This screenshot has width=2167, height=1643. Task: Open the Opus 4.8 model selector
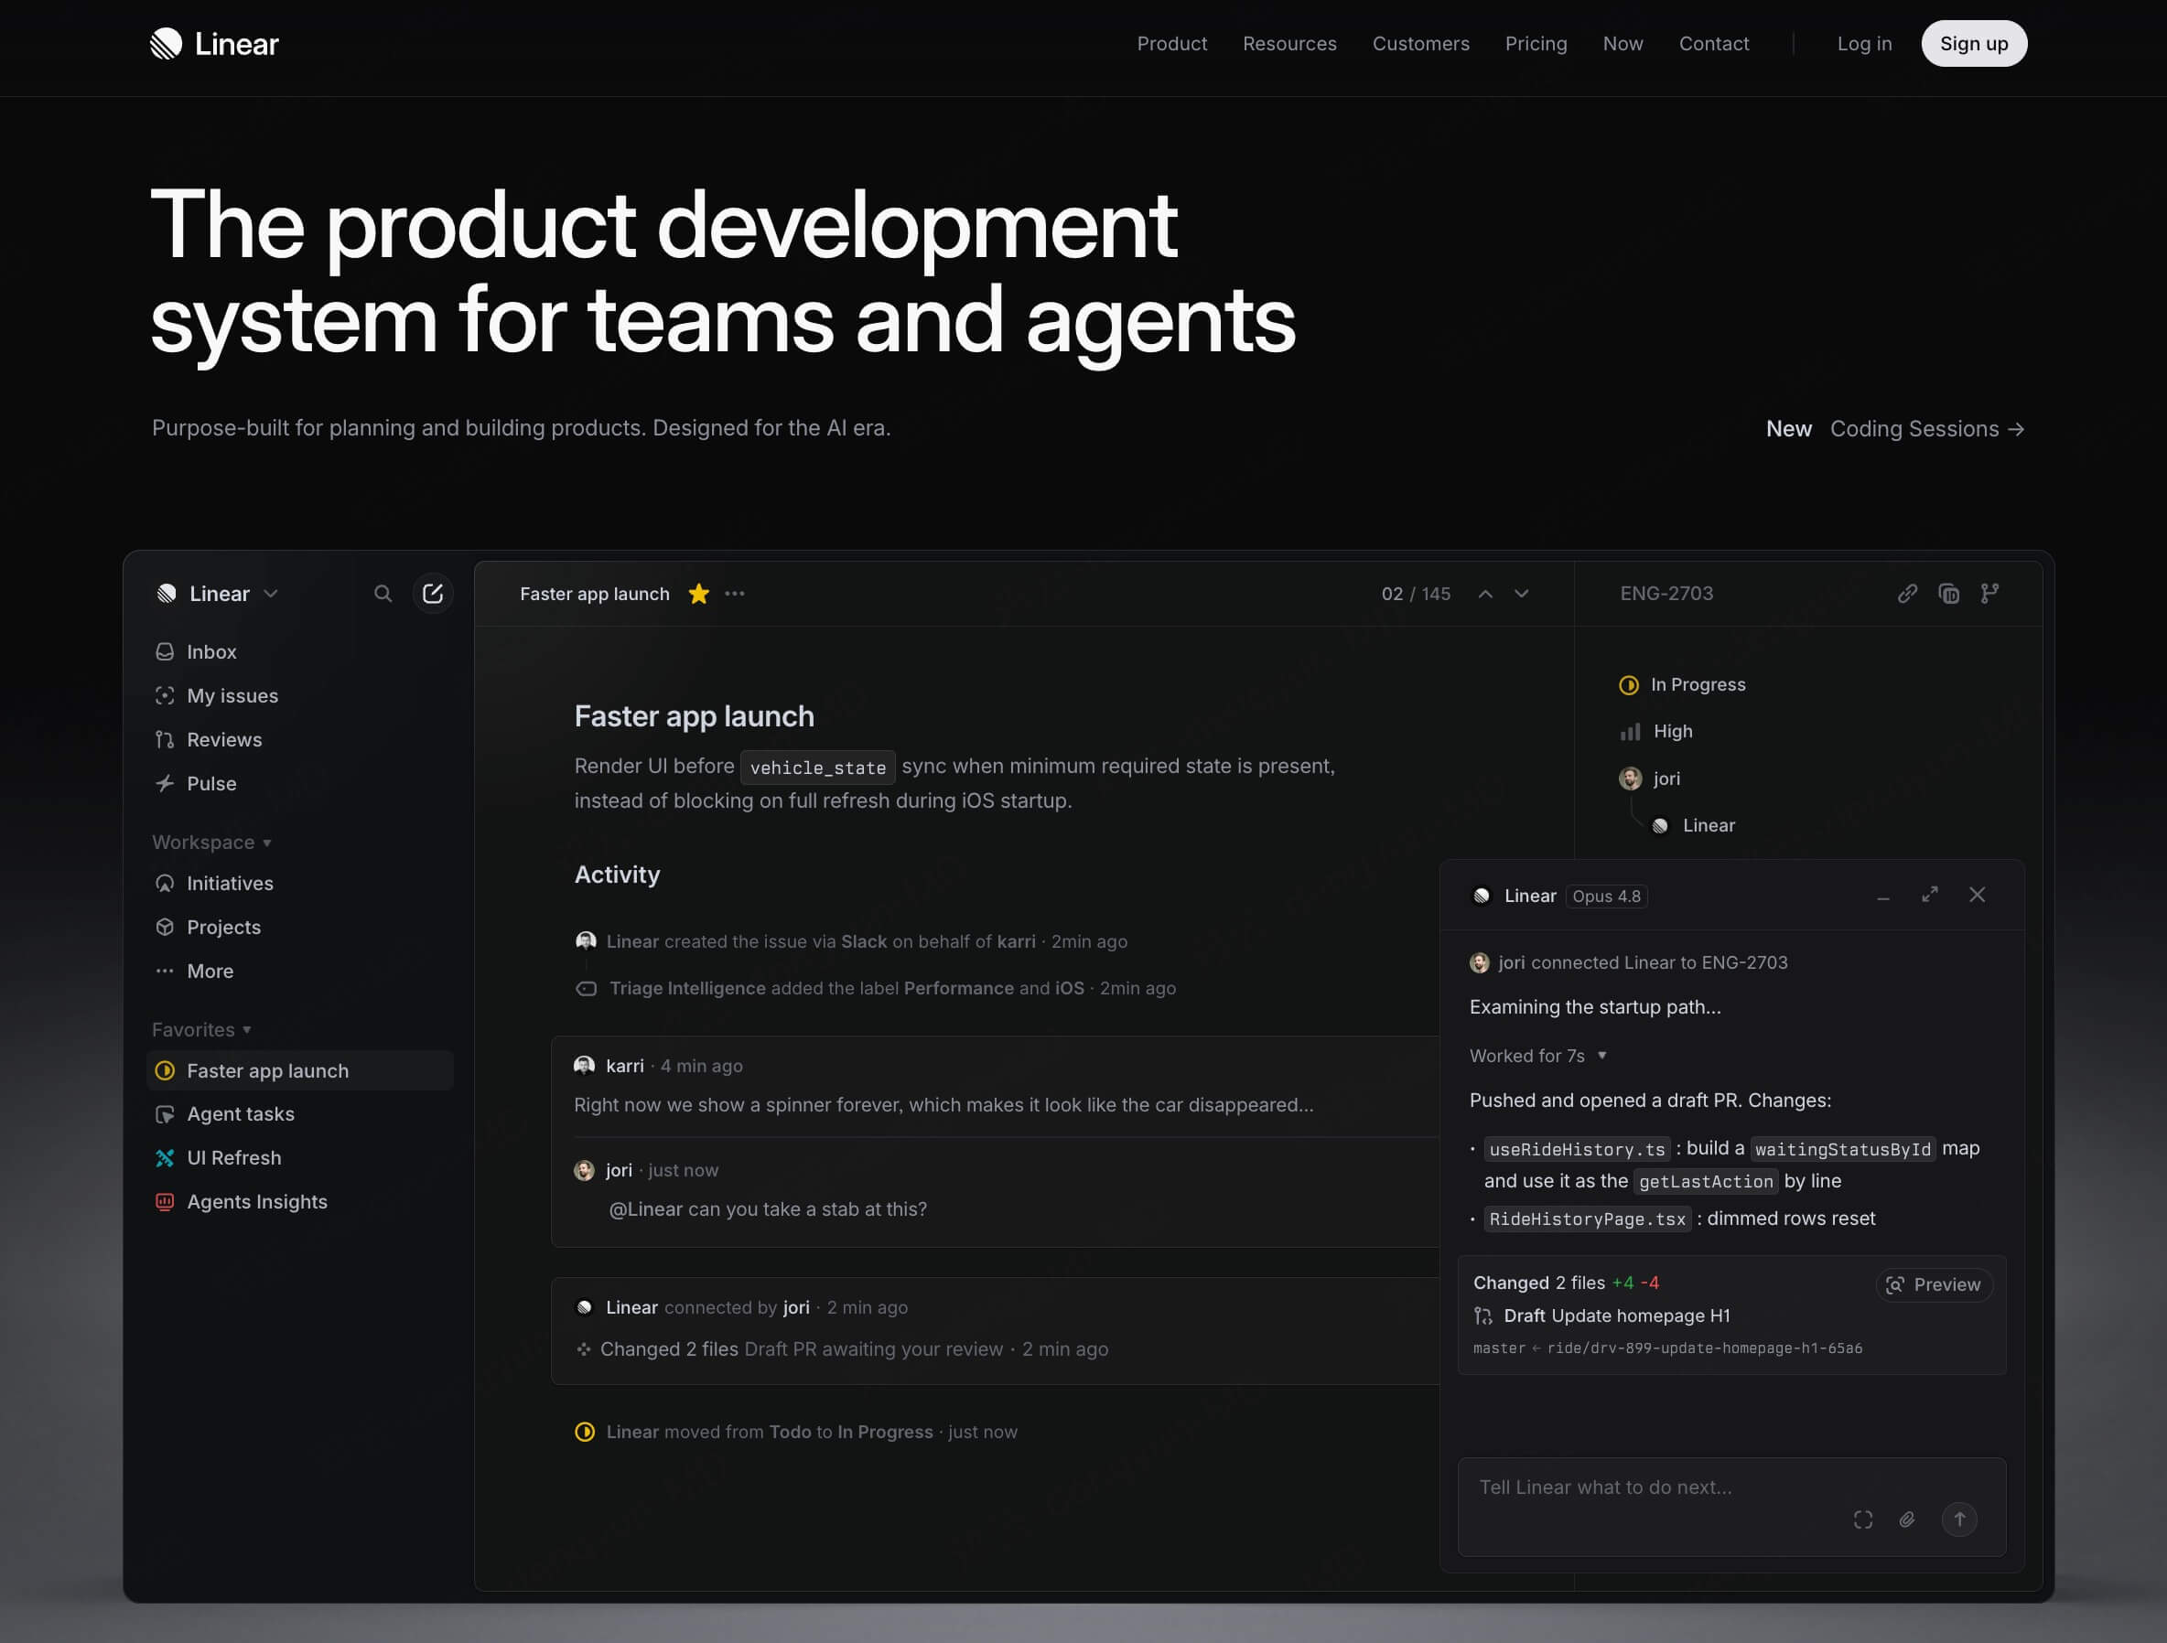(x=1606, y=897)
